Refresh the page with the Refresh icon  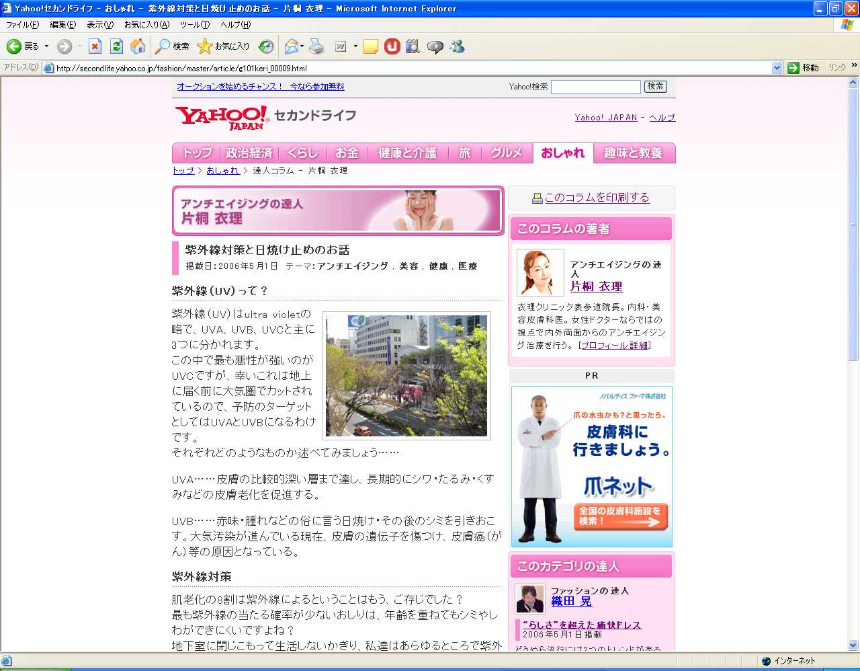click(116, 46)
